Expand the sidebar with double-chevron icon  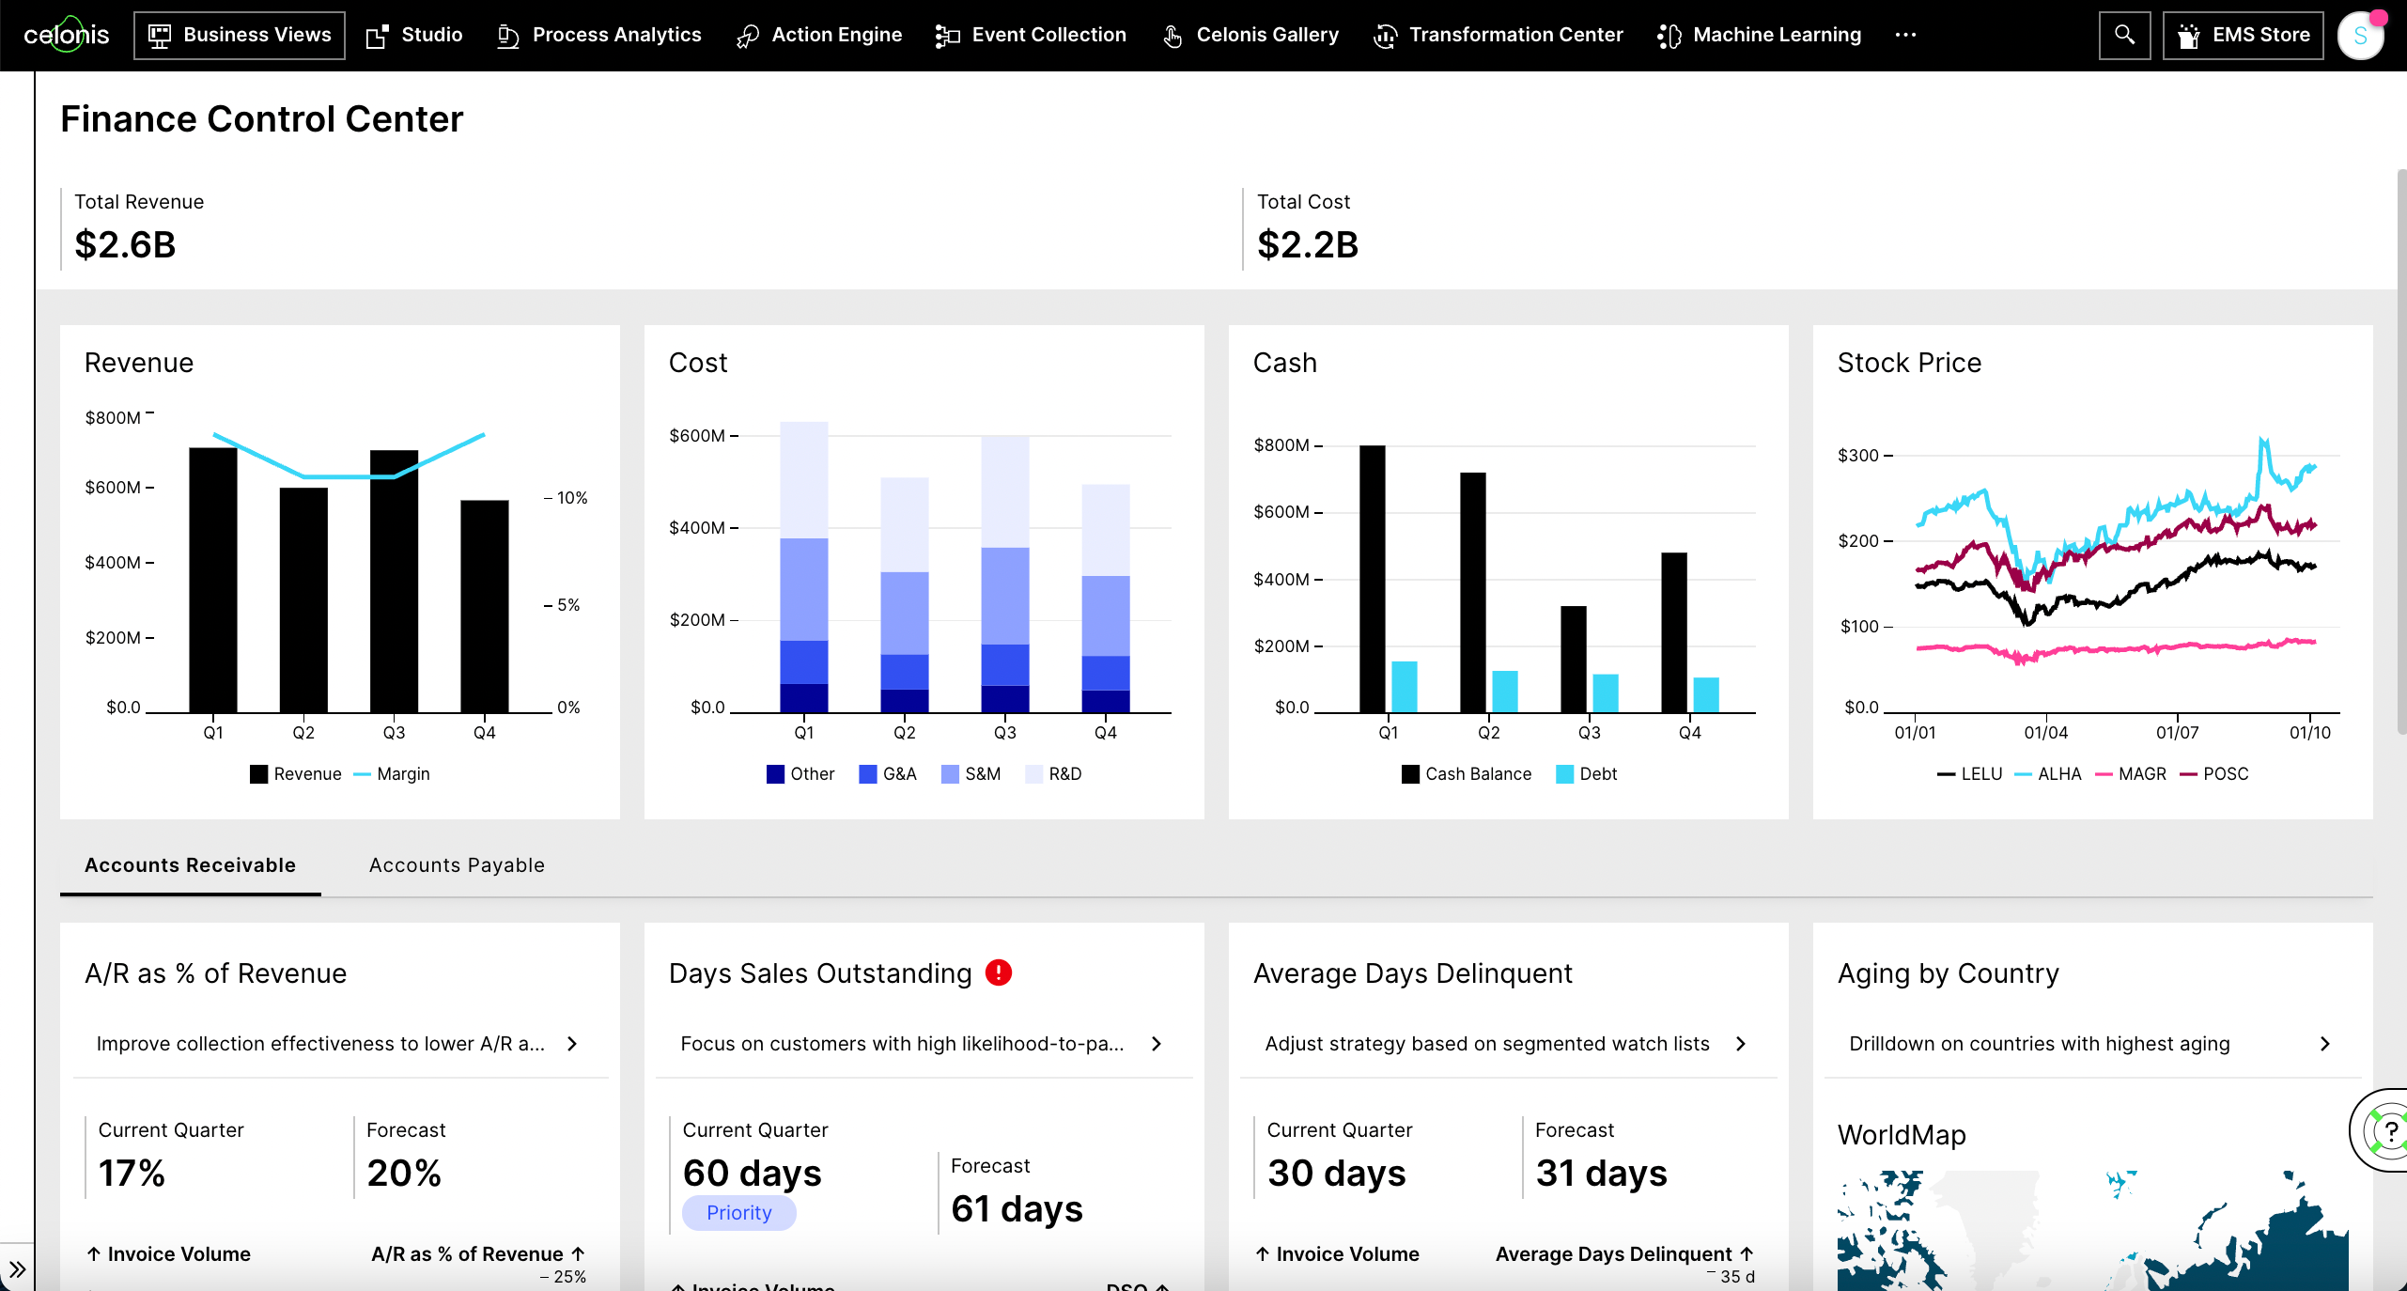click(x=17, y=1269)
